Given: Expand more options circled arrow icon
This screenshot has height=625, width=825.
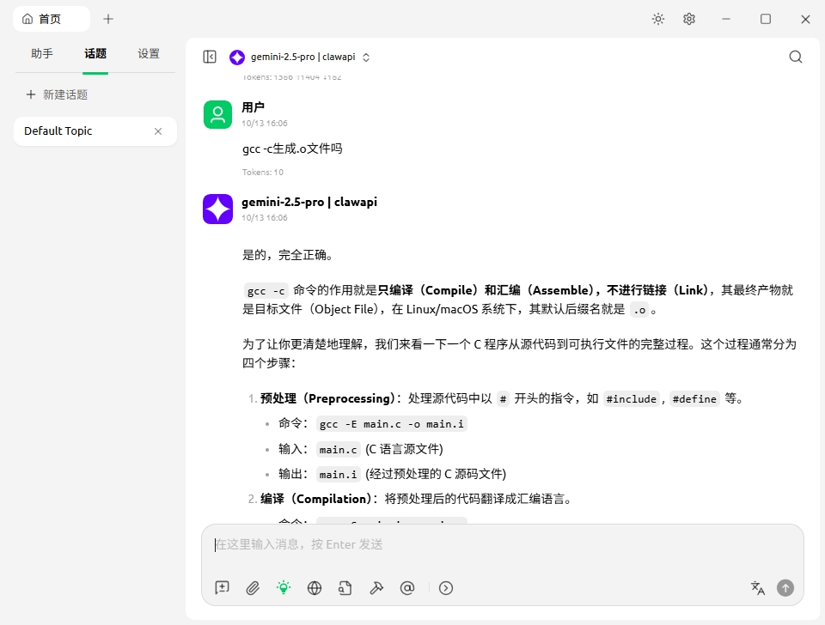Looking at the screenshot, I should coord(446,588).
